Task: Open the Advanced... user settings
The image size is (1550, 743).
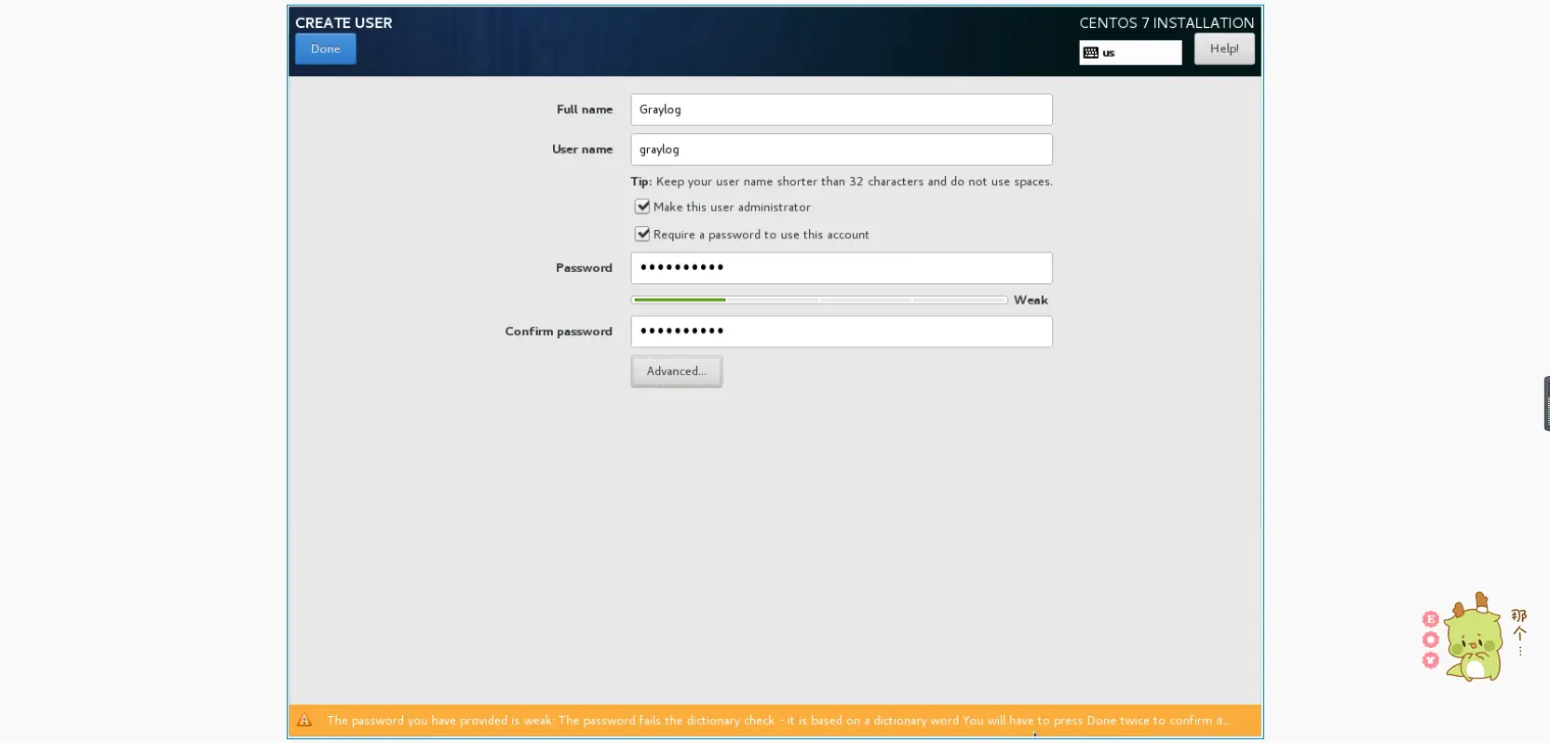Action: pyautogui.click(x=676, y=371)
